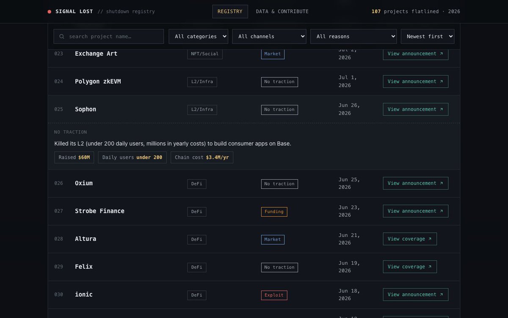
Task: View announcement for Oxium
Action: point(416,183)
